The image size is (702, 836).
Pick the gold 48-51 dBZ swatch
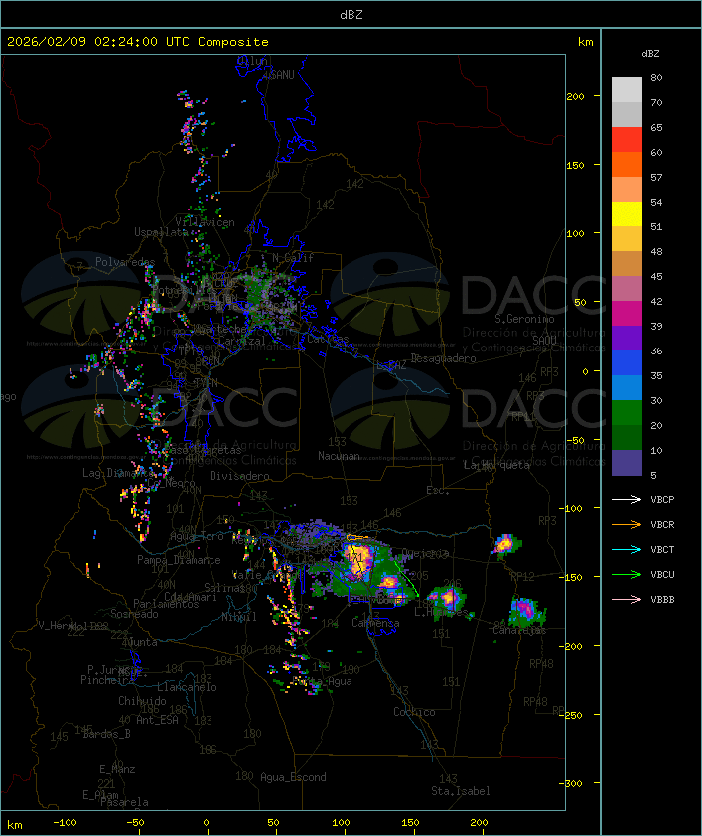[x=627, y=239]
